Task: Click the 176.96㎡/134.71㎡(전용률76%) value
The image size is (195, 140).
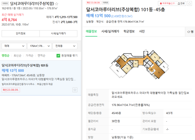Action: [131, 105]
